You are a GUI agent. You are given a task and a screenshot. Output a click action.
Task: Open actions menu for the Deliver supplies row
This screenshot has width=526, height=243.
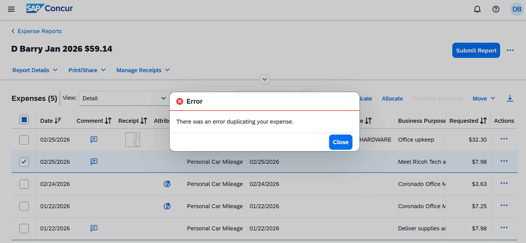click(504, 228)
